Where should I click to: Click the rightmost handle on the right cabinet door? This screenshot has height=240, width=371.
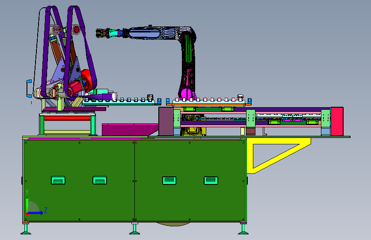point(211,181)
